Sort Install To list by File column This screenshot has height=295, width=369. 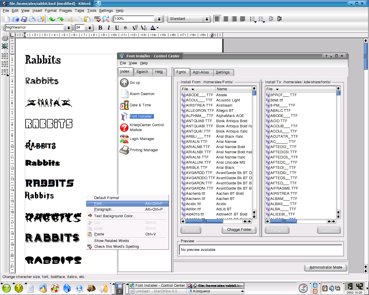point(301,89)
